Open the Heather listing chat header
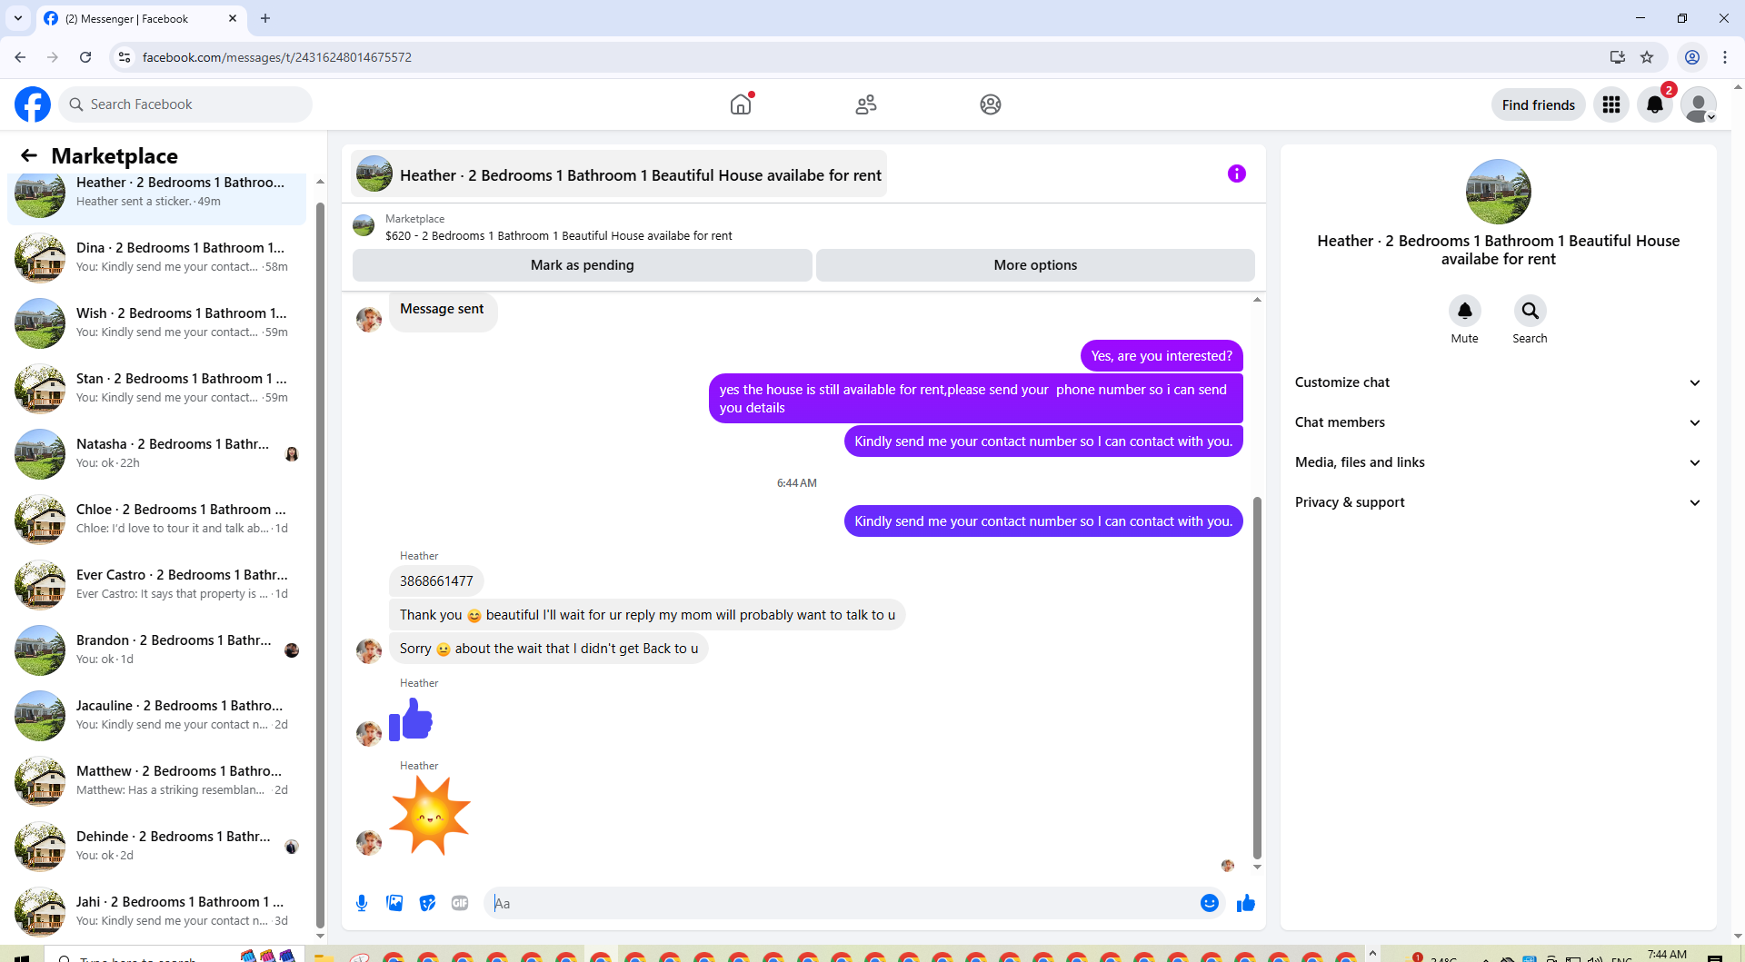Screen dimensions: 1745x962 [619, 174]
